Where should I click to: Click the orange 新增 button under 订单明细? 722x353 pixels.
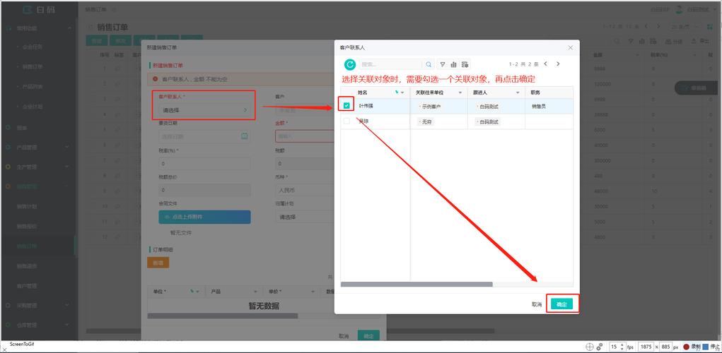click(x=158, y=263)
